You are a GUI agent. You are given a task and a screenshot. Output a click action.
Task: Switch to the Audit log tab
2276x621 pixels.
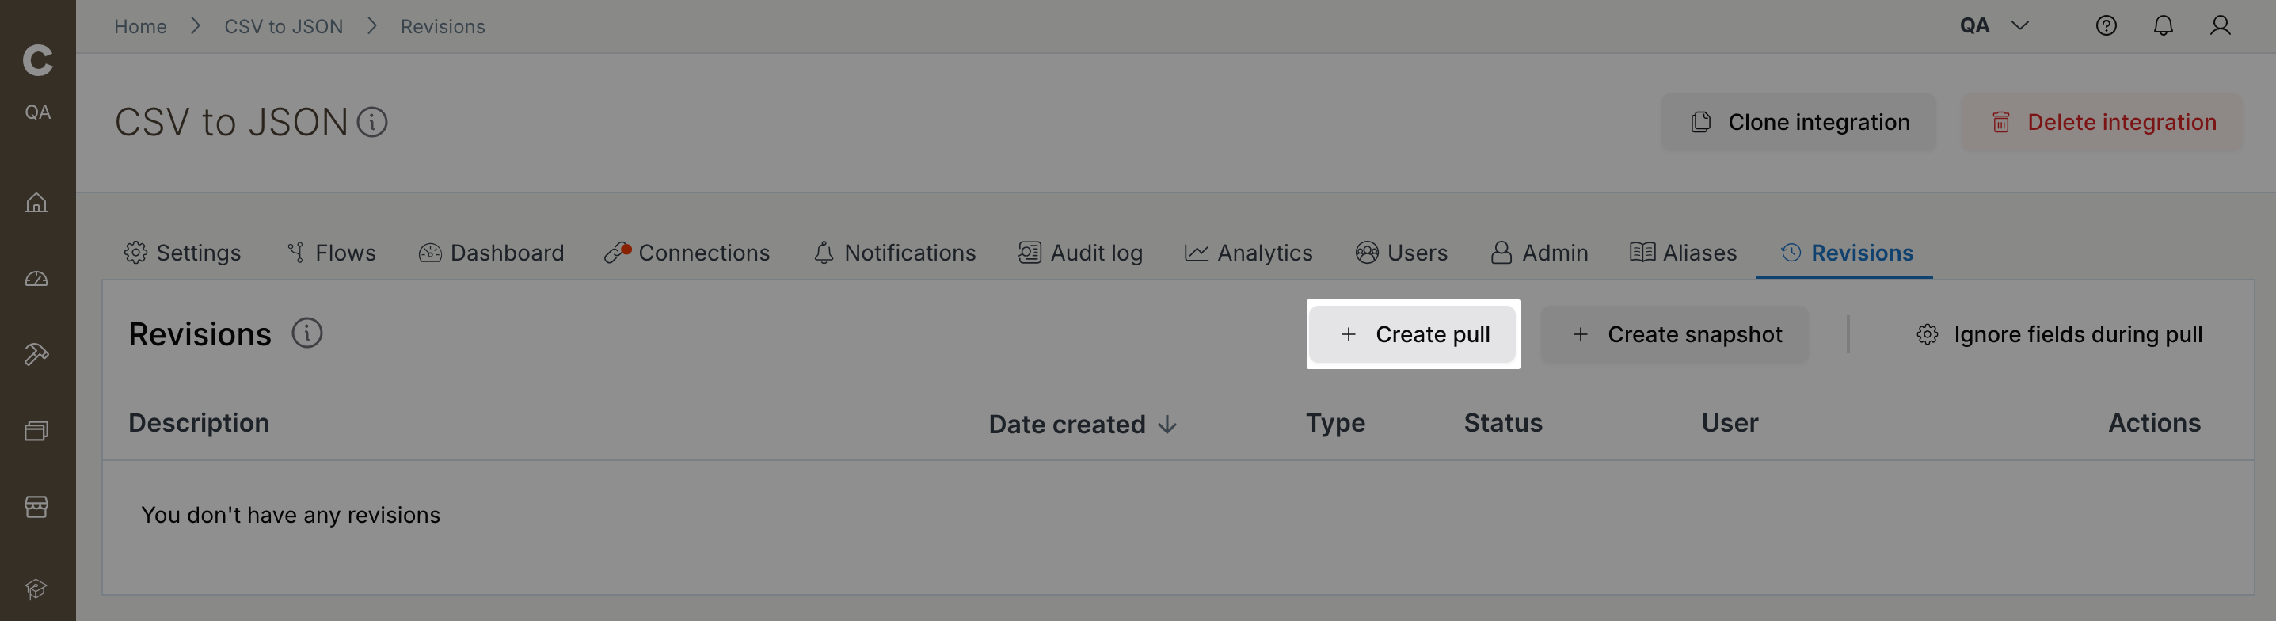1080,253
